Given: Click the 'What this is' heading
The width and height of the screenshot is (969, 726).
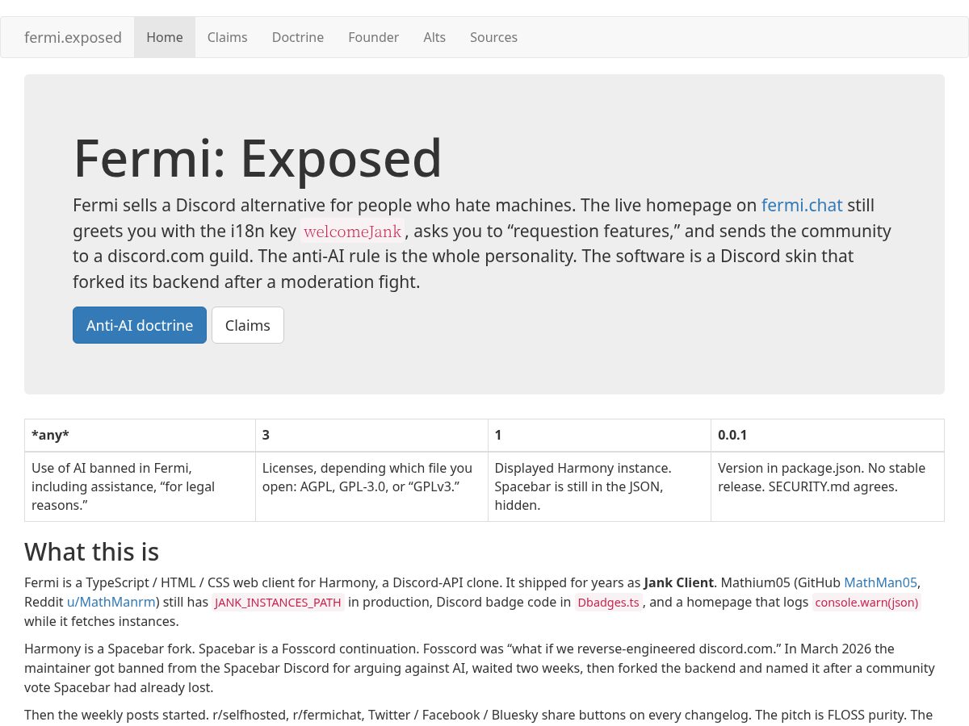Looking at the screenshot, I should click(x=91, y=552).
